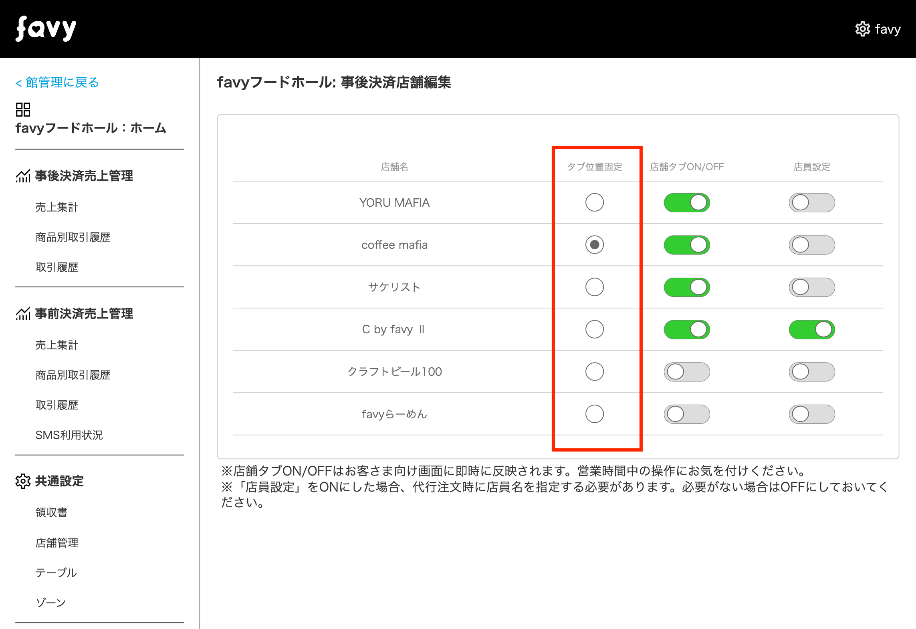Click the 店員設定 column header
This screenshot has height=629, width=916.
[x=812, y=167]
